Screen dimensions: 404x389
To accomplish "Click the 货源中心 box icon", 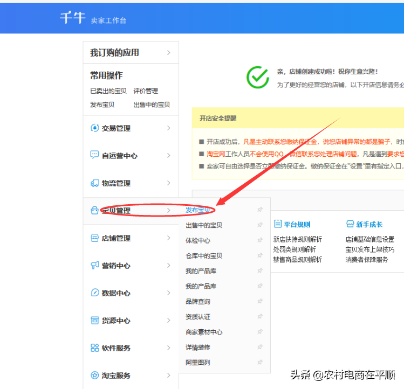I will pyautogui.click(x=95, y=320).
